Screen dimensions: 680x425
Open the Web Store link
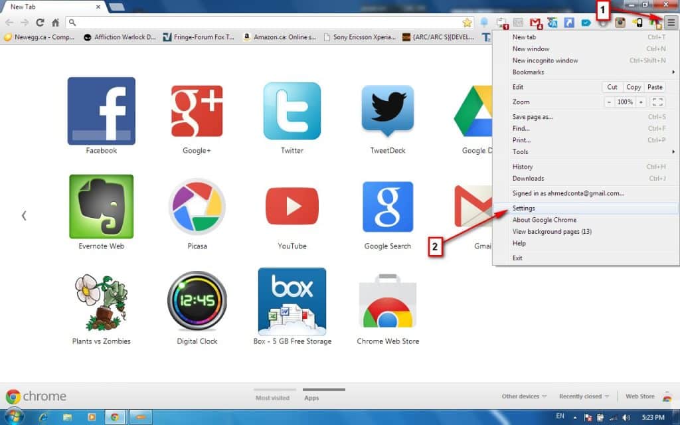(639, 396)
